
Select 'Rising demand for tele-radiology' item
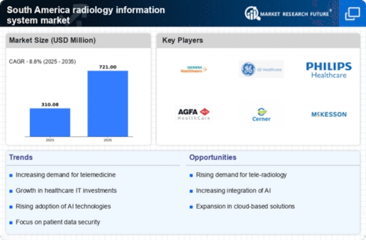241,175
